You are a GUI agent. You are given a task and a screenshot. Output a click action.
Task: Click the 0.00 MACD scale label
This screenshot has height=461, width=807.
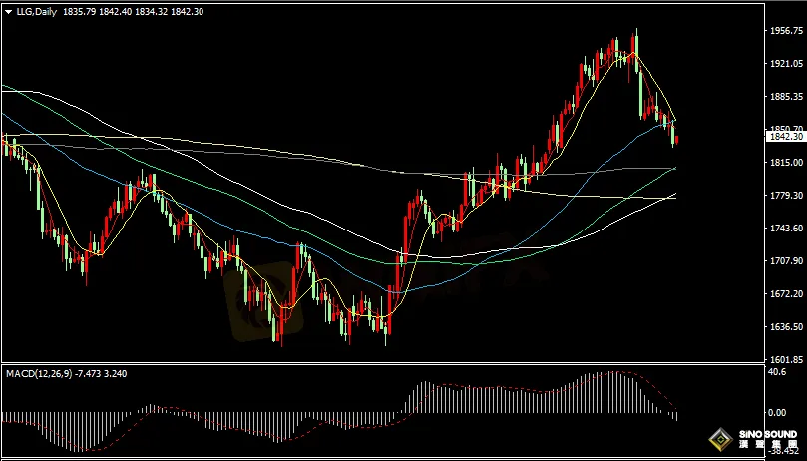point(776,412)
